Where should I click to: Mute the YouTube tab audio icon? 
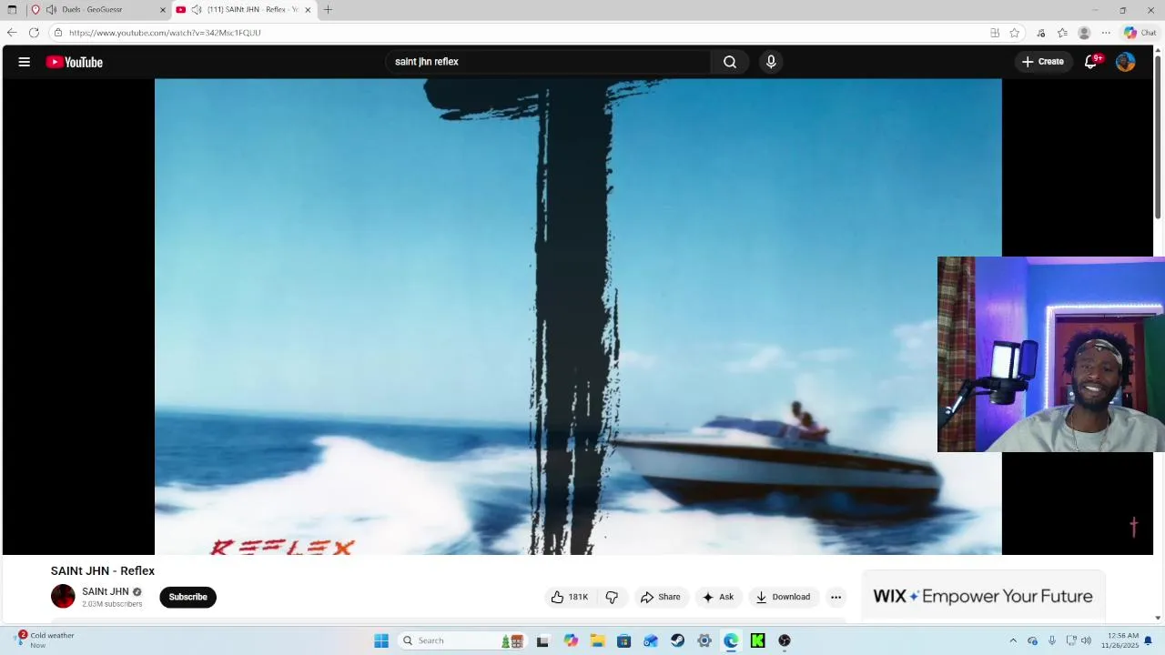click(x=197, y=9)
